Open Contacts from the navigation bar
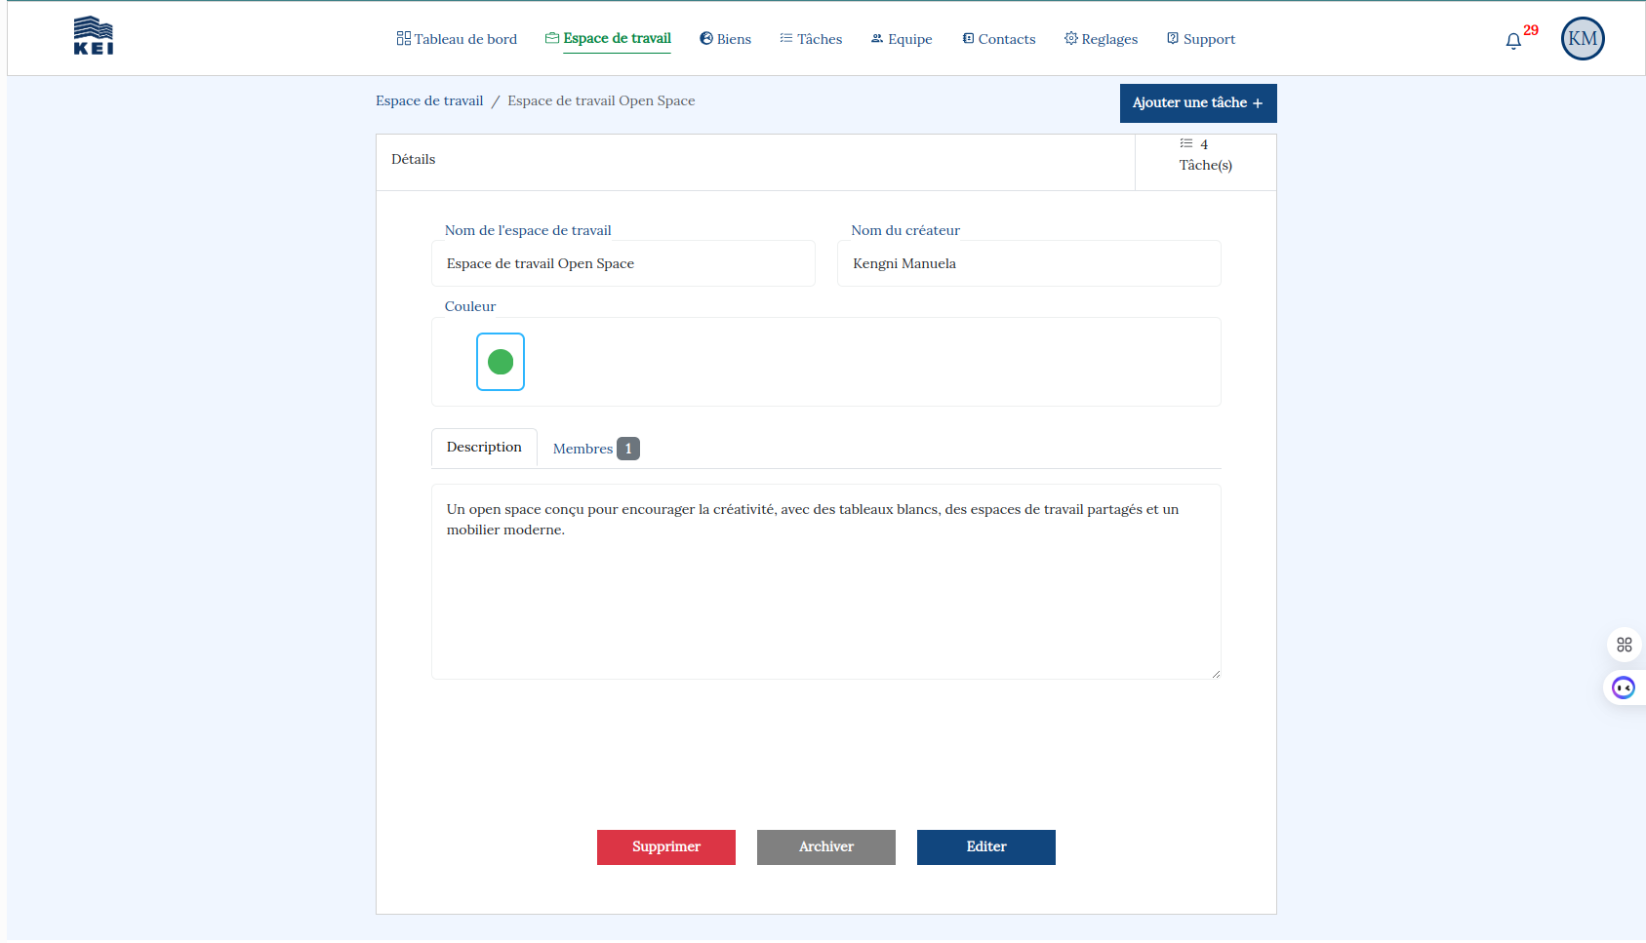Viewport: 1646px width, 943px height. click(x=999, y=39)
